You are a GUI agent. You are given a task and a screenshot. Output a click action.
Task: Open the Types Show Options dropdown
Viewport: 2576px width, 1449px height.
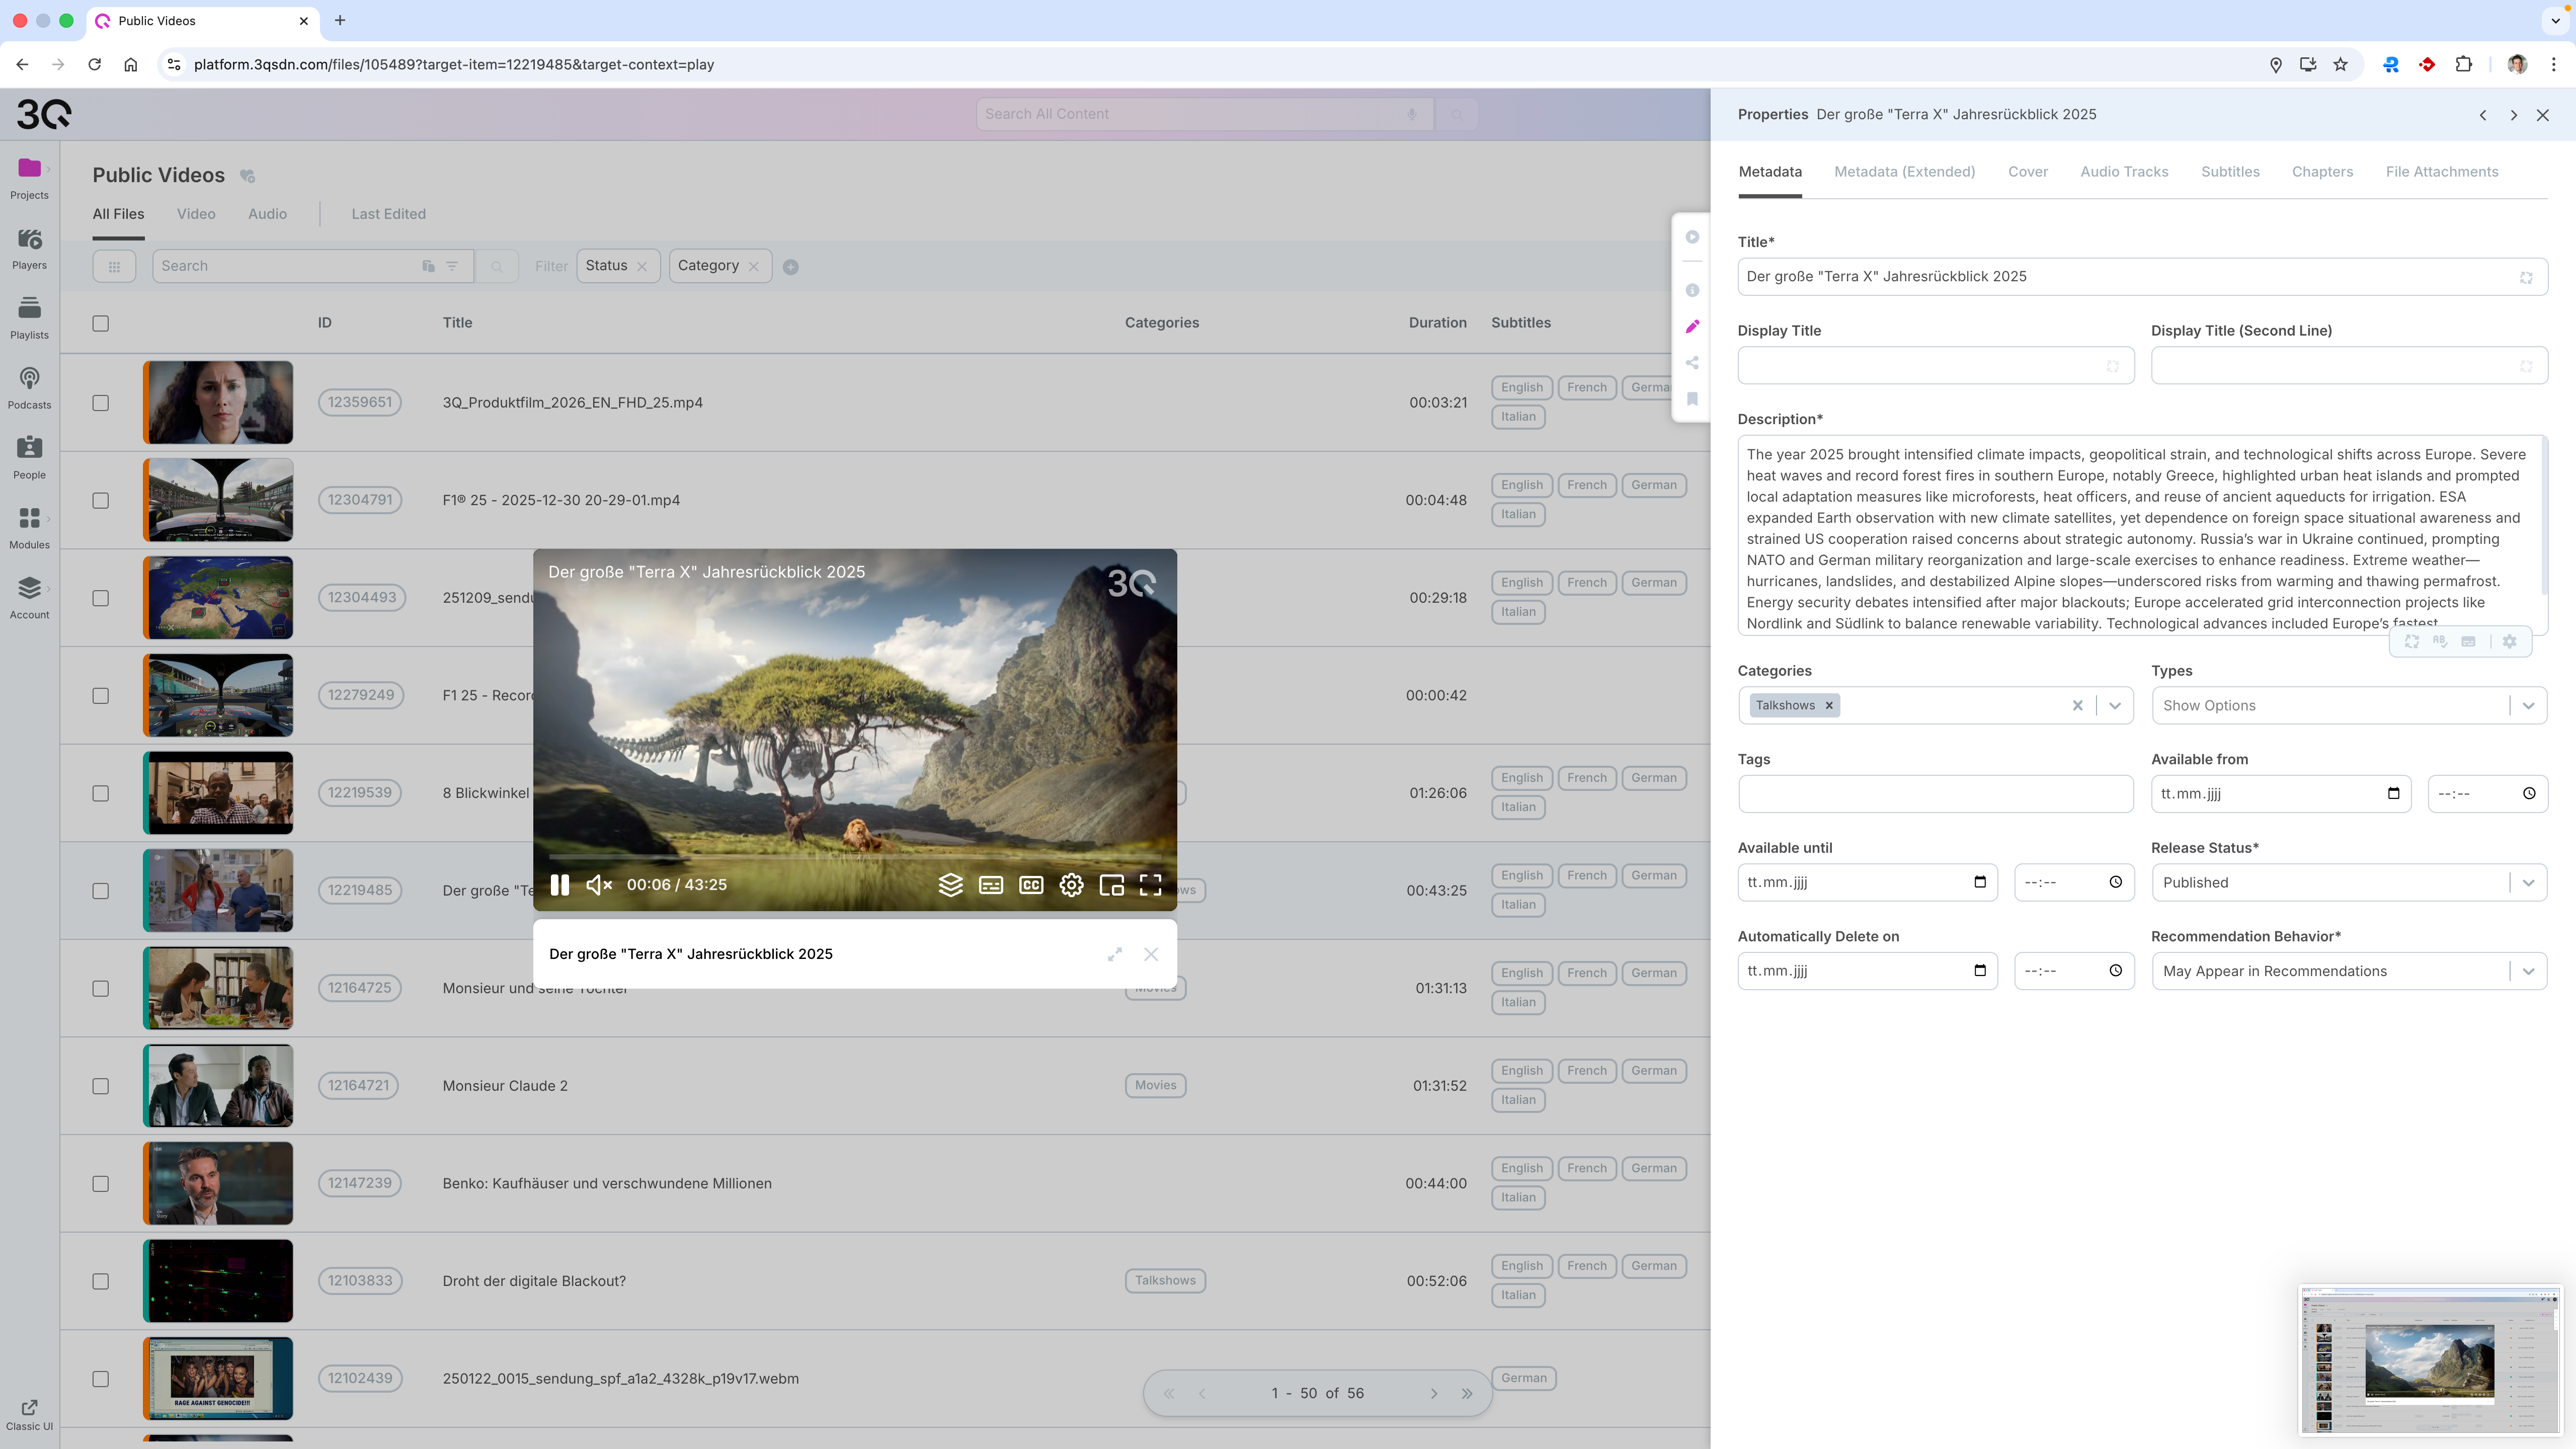2528,706
